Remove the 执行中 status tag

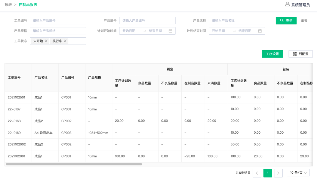(65, 41)
